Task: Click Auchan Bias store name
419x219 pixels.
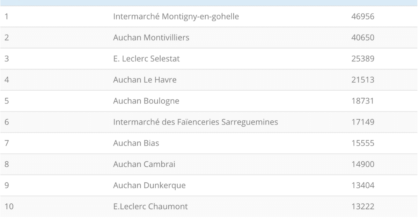Action: coord(136,143)
